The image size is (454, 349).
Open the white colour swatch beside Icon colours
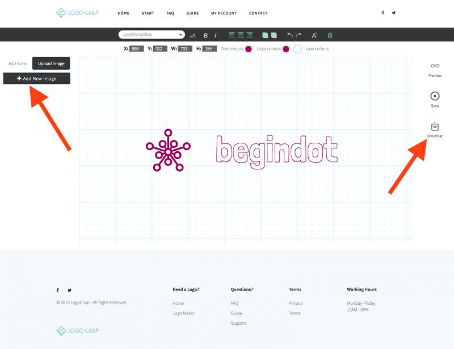[297, 49]
